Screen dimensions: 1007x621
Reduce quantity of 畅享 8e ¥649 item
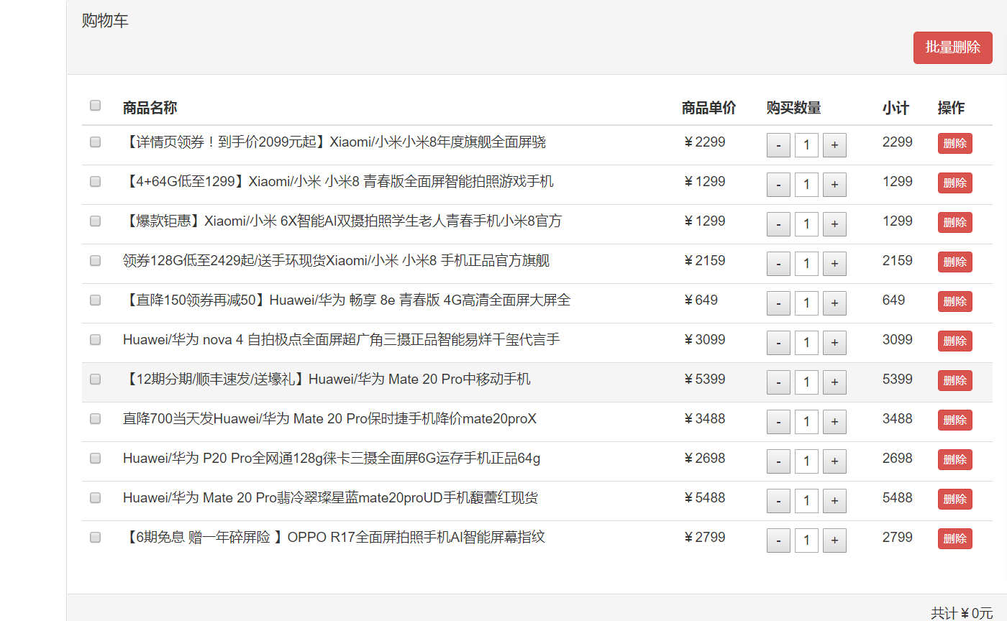pyautogui.click(x=778, y=303)
